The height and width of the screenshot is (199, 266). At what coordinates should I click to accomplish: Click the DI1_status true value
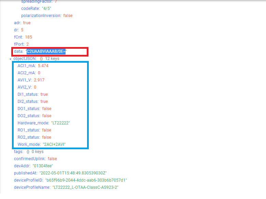coord(44,94)
